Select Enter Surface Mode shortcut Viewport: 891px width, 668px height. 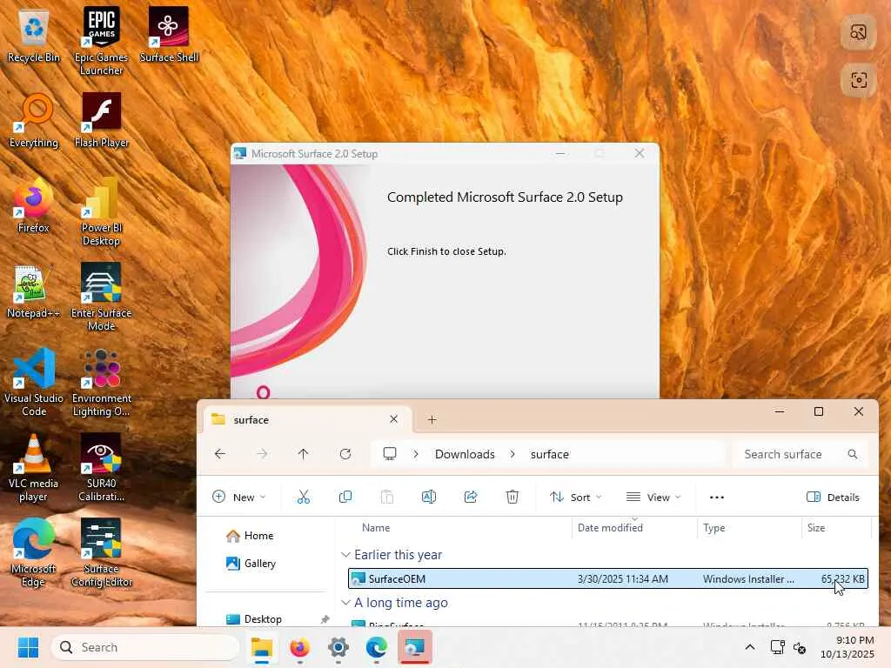[101, 297]
